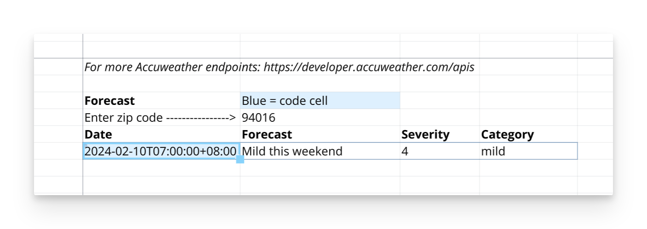This screenshot has height=229, width=647.
Task: Select empty cell right of "Blue = code cell"
Action: [439, 101]
